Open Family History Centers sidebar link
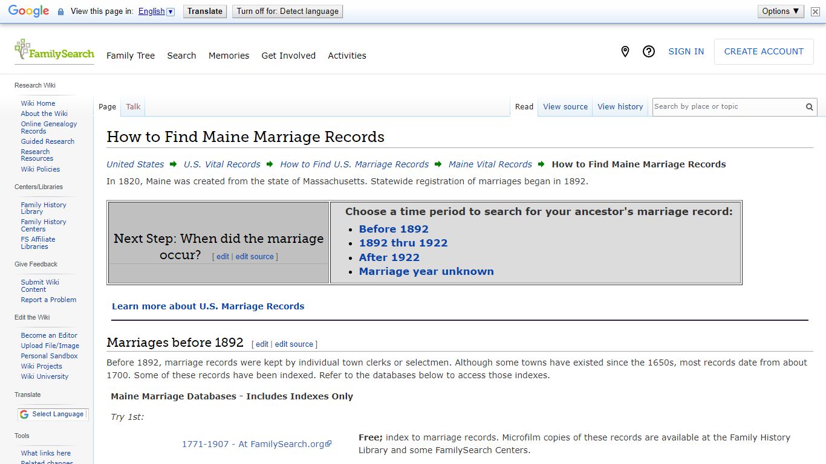The height and width of the screenshot is (464, 826). (44, 225)
